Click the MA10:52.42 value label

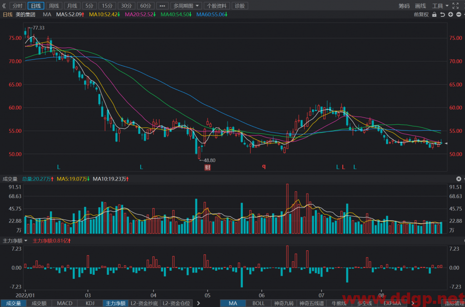(104, 15)
